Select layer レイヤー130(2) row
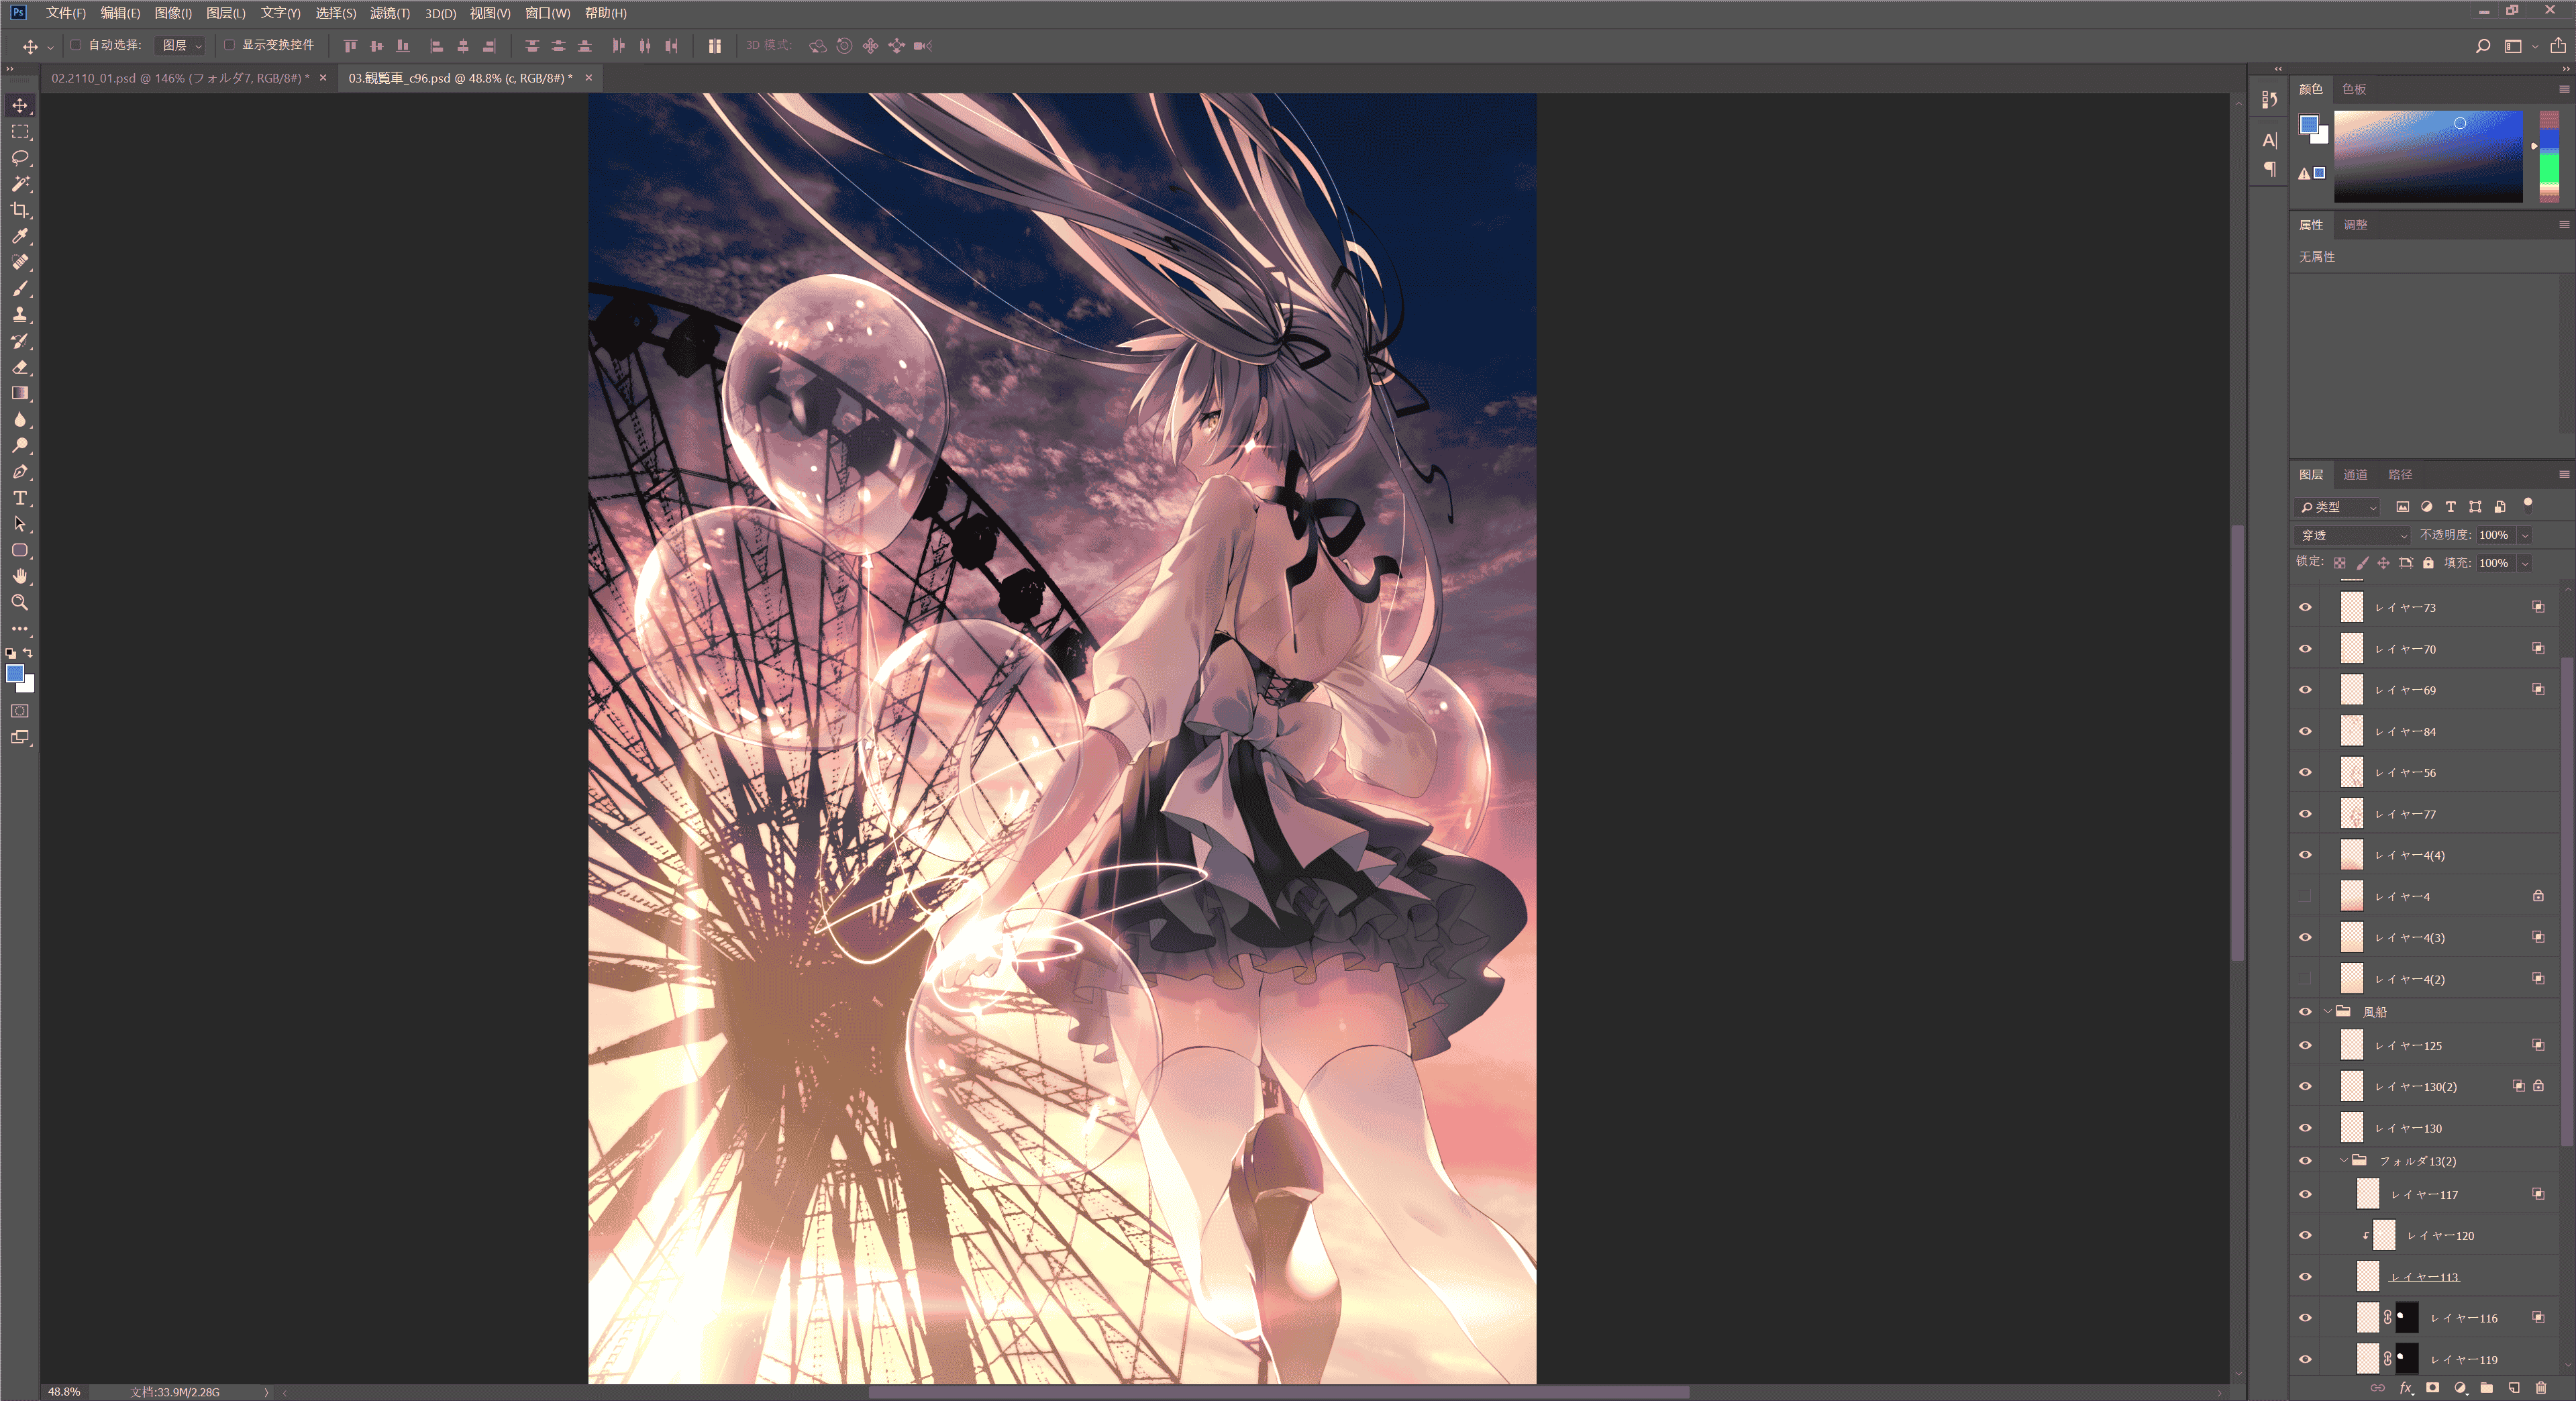Viewport: 2576px width, 1401px height. pos(2424,1086)
